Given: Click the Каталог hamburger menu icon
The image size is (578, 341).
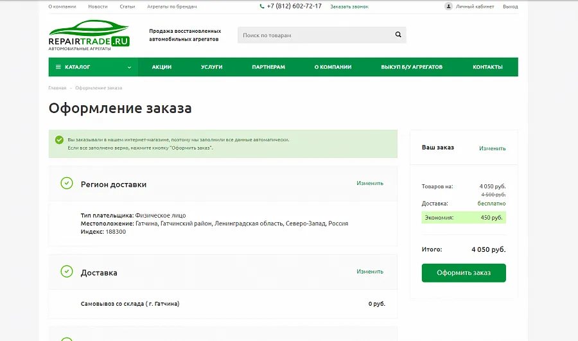Looking at the screenshot, I should point(58,67).
